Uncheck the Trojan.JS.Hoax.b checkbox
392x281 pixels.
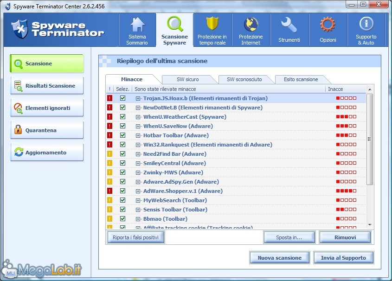[x=122, y=98]
